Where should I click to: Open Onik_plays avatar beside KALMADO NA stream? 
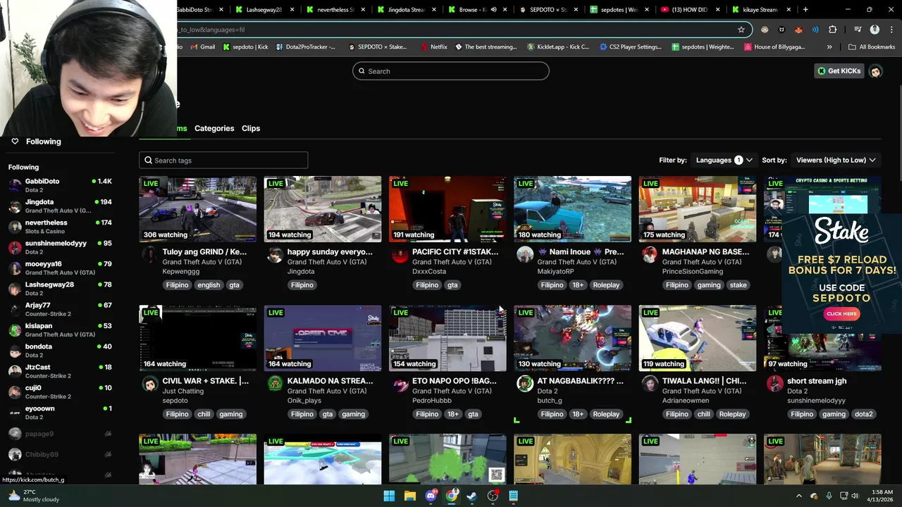(275, 384)
